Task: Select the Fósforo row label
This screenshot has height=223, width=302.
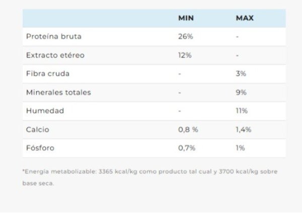Action: click(40, 148)
